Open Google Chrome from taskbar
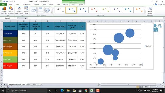Image resolution: width=165 pixels, height=93 pixels. 86,91
